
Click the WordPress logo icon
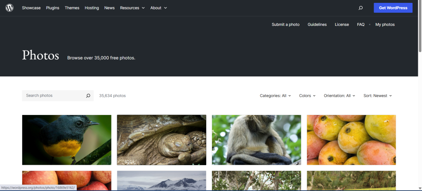[x=9, y=8]
